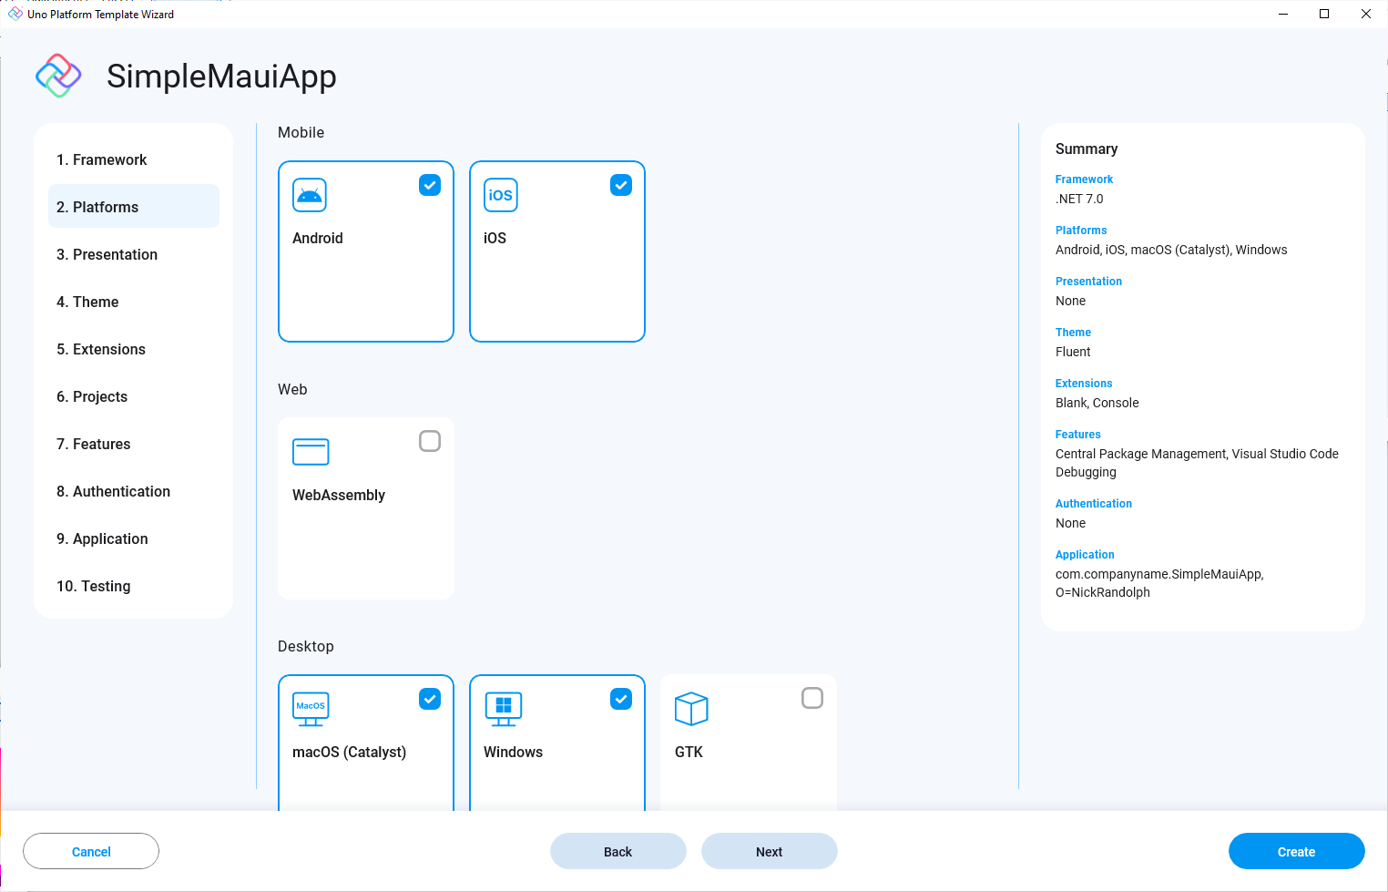Click the iOS platform icon
The height and width of the screenshot is (892, 1388).
coord(500,195)
